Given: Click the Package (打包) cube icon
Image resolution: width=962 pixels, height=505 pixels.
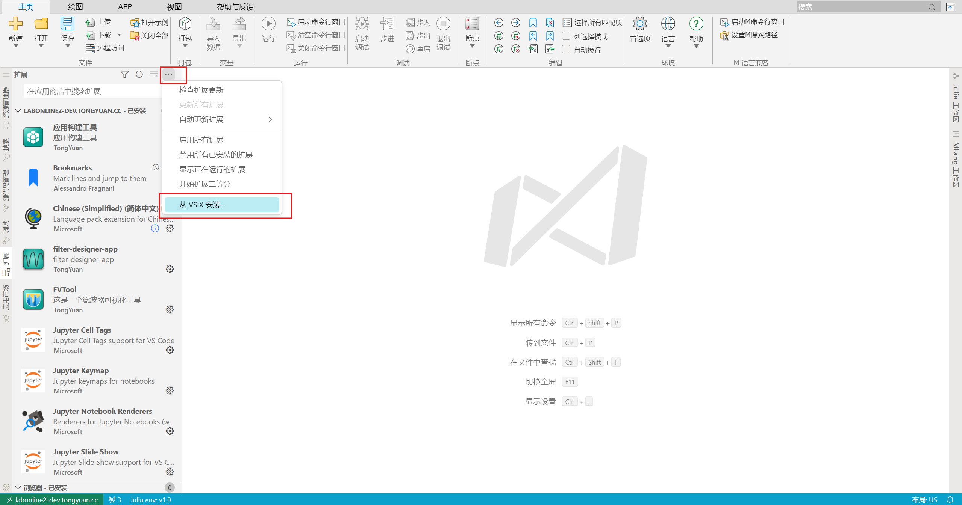Looking at the screenshot, I should pyautogui.click(x=185, y=24).
